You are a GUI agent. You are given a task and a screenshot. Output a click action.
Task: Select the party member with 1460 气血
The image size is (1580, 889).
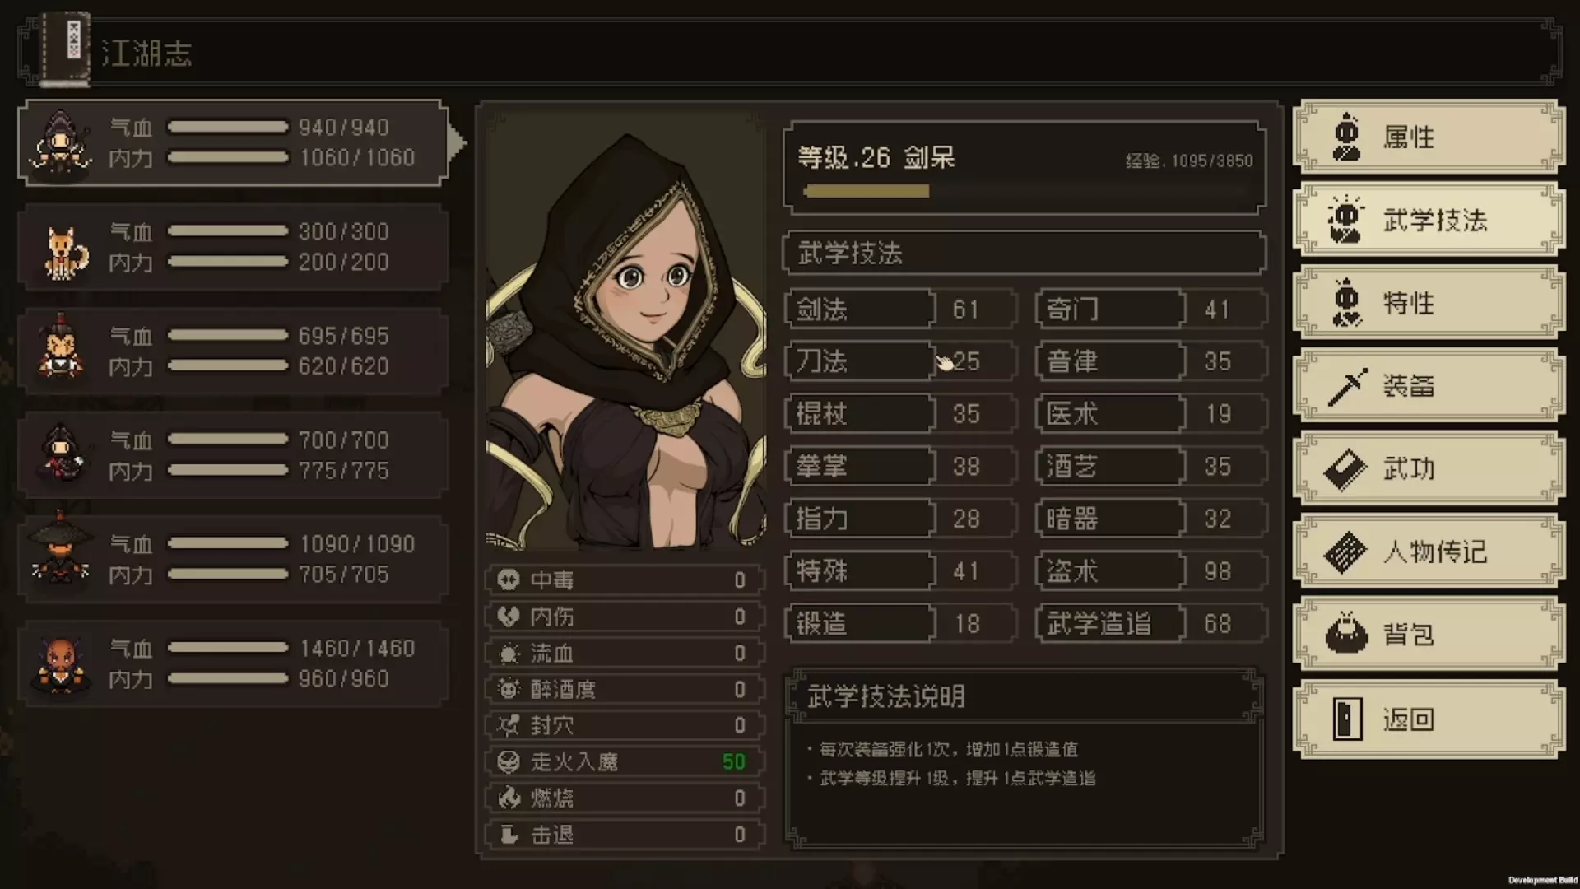pos(234,664)
